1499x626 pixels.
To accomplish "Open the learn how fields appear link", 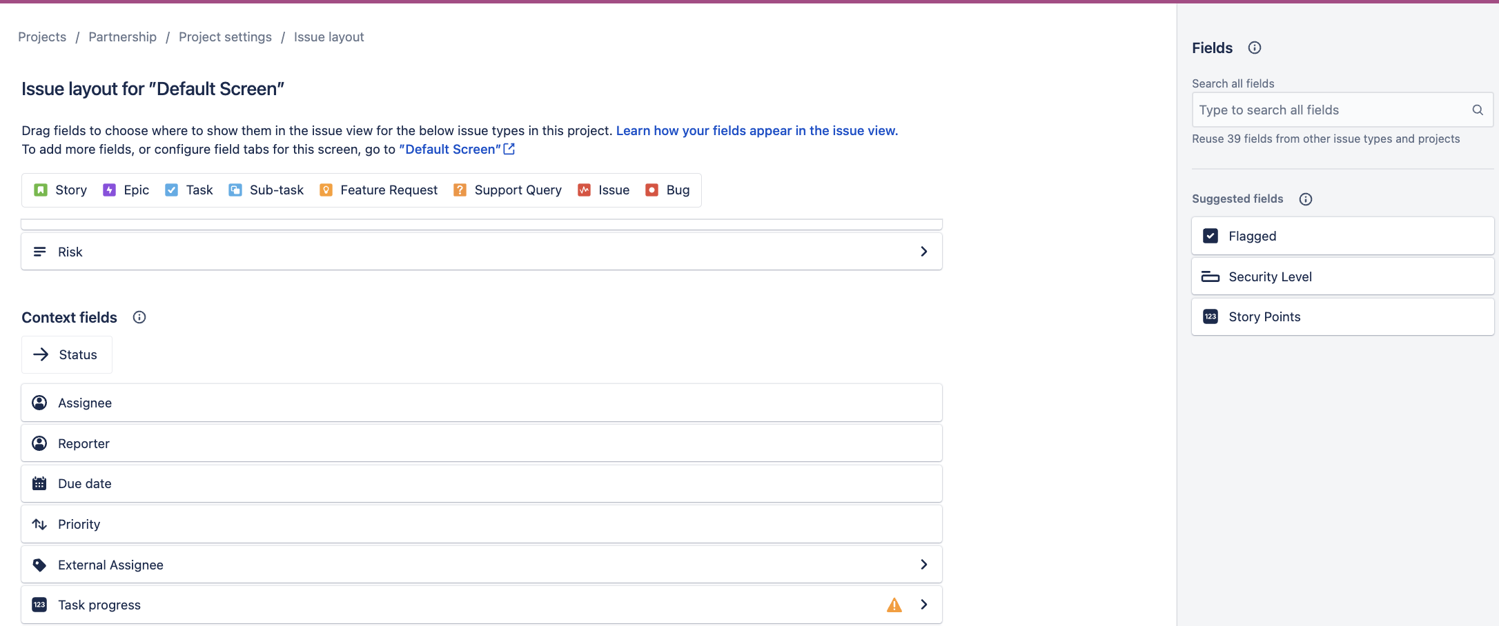I will (x=757, y=130).
